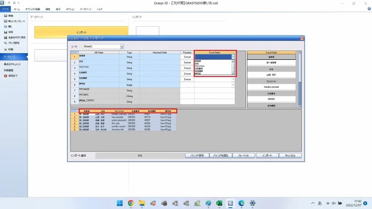Open the Settings gear on the taskbar
The width and height of the screenshot is (372, 209).
point(252,203)
